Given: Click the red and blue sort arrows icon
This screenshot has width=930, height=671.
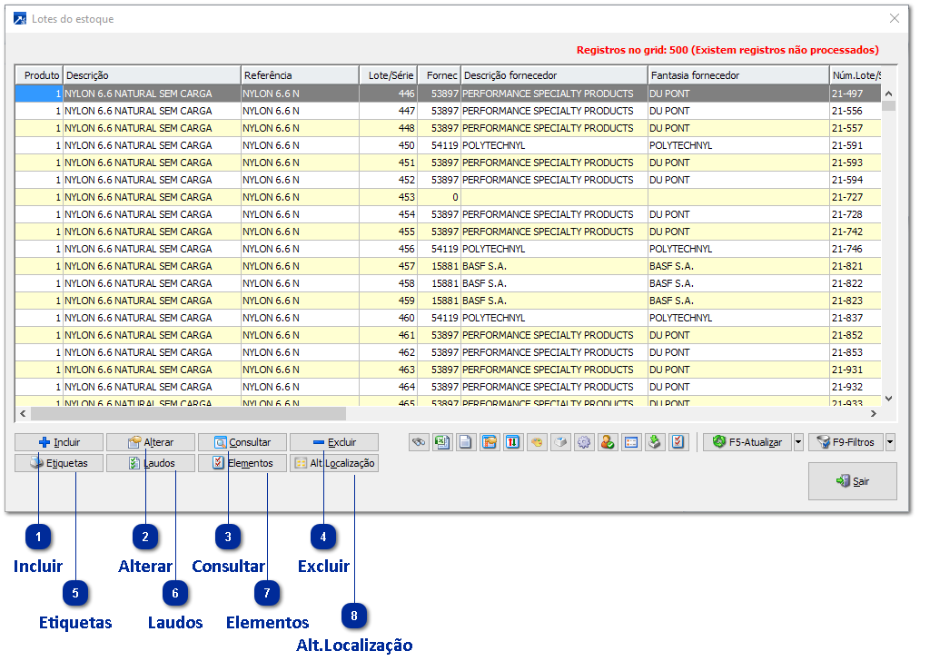Looking at the screenshot, I should click(x=513, y=442).
